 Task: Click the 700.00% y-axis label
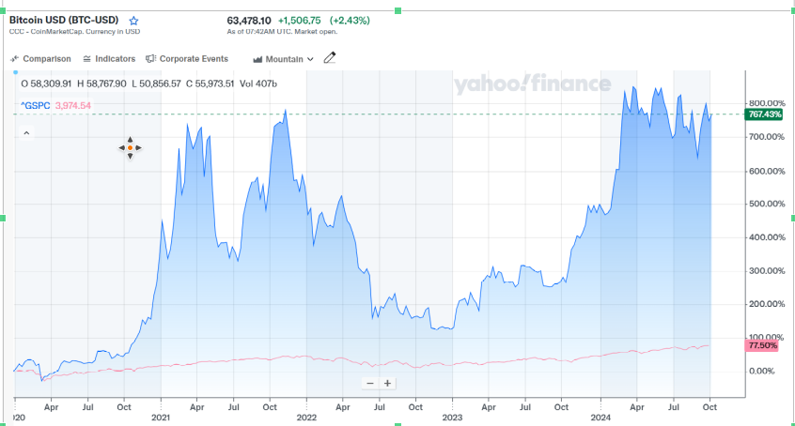[767, 137]
